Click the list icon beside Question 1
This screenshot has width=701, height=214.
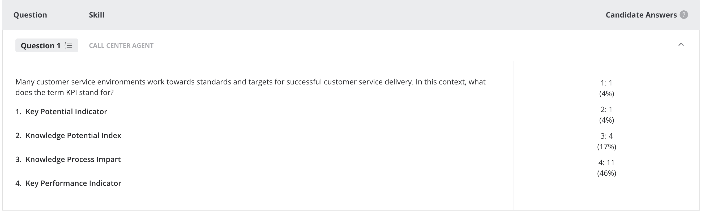coord(68,45)
